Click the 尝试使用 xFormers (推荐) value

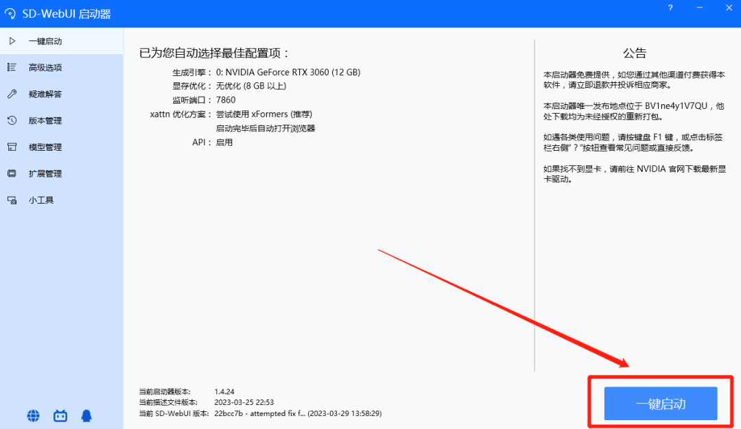point(263,114)
